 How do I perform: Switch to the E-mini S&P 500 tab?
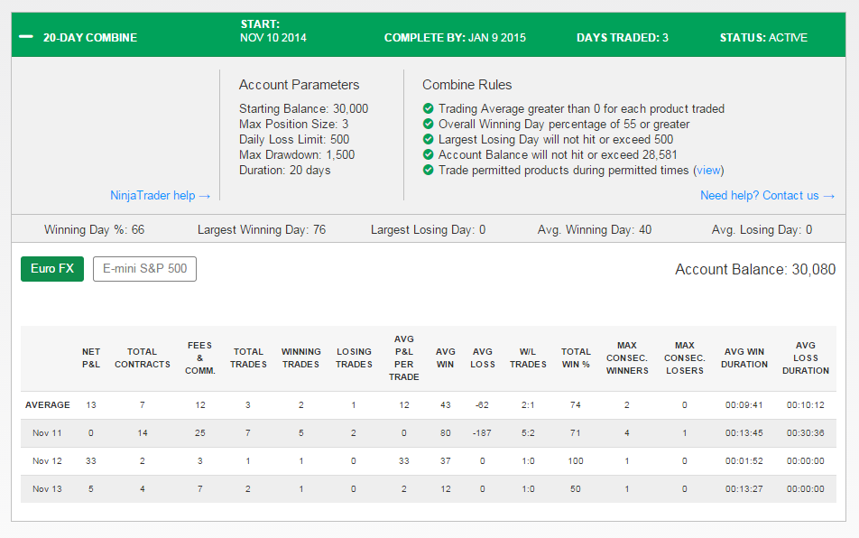(x=144, y=269)
